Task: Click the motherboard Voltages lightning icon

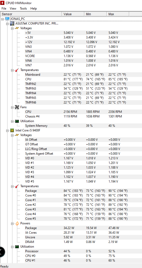Action: (17, 28)
